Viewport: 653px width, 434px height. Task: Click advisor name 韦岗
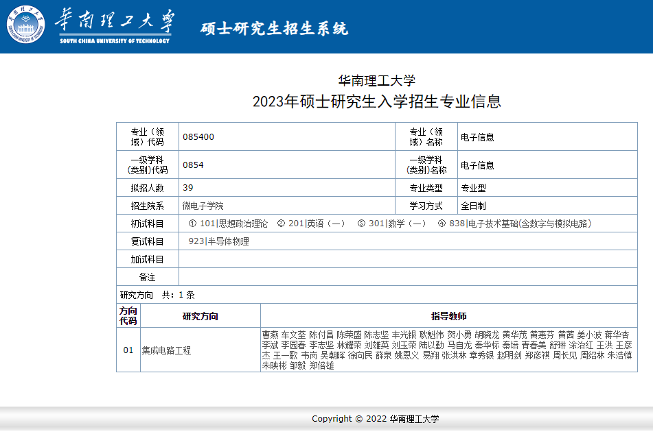[310, 355]
